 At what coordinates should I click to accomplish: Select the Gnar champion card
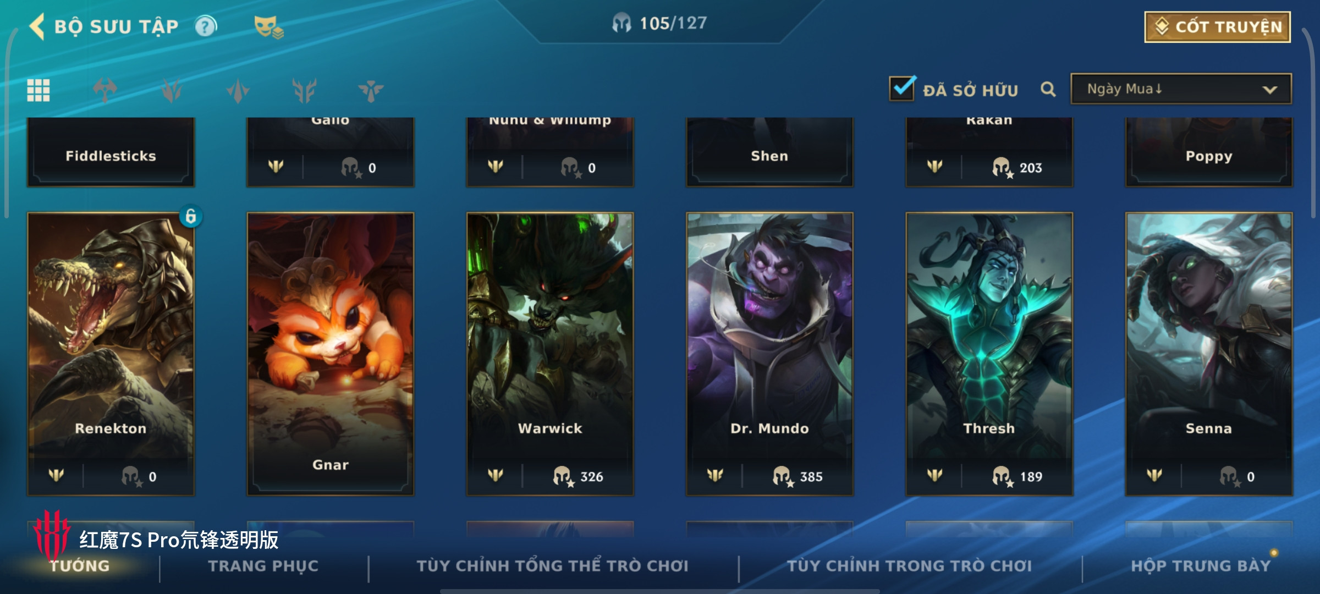click(x=330, y=354)
